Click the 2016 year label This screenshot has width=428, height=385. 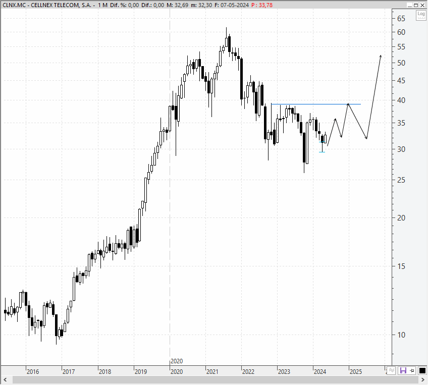point(33,372)
